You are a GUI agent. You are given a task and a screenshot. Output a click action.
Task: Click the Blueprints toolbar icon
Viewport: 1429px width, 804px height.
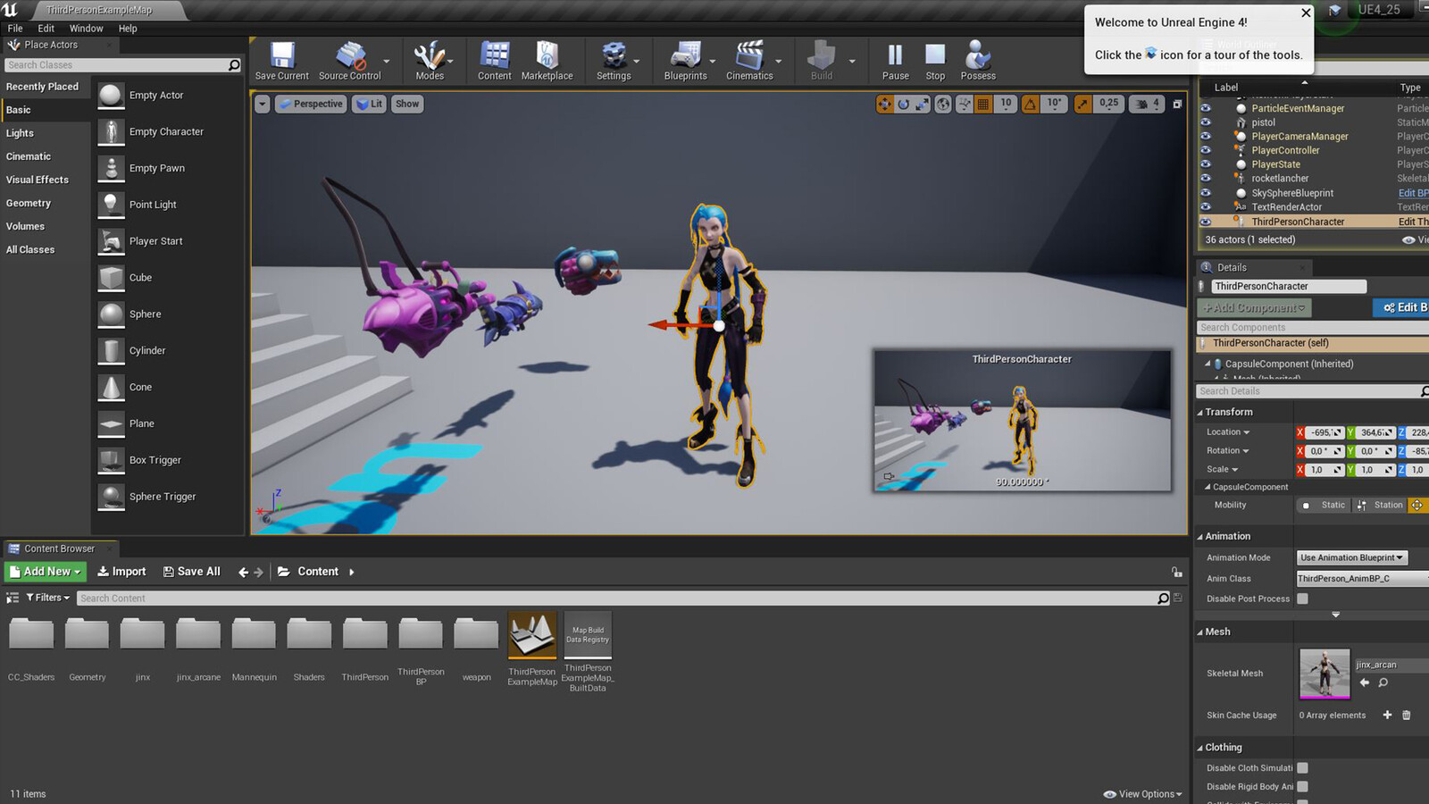(685, 61)
